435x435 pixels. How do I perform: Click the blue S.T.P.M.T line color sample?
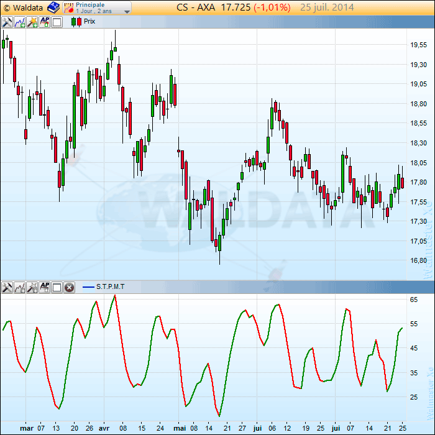click(x=88, y=287)
